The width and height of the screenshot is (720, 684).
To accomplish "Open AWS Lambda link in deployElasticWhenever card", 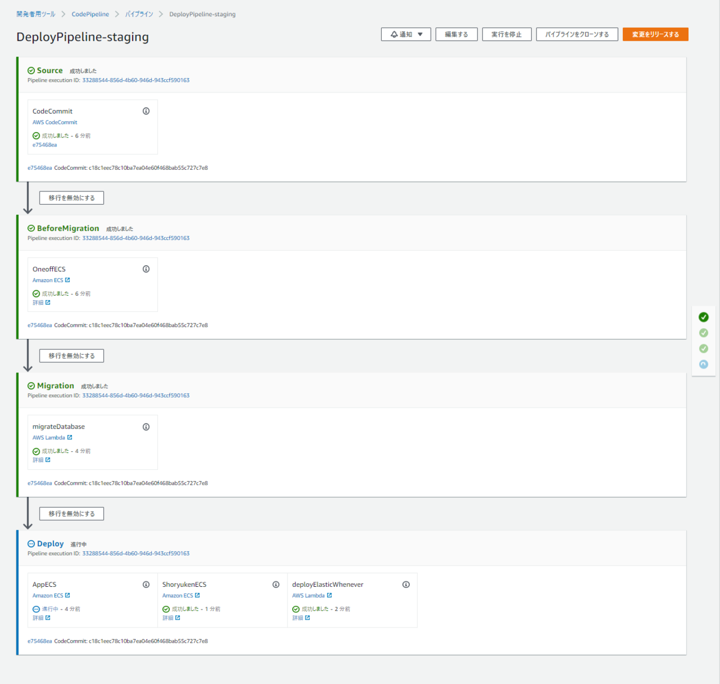I will coord(308,596).
